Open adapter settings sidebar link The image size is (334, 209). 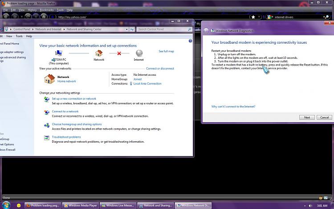12,52
